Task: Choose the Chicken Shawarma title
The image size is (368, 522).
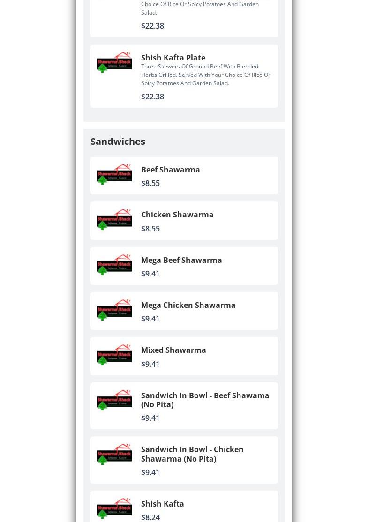Action: 177,215
